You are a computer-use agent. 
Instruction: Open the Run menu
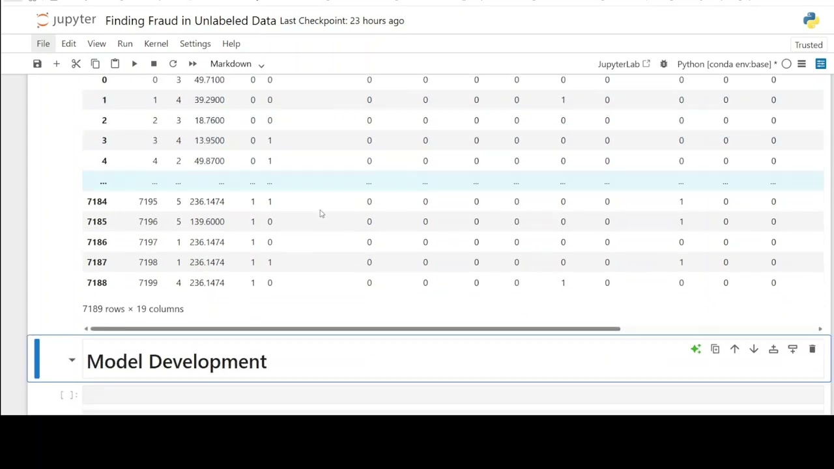(x=125, y=44)
